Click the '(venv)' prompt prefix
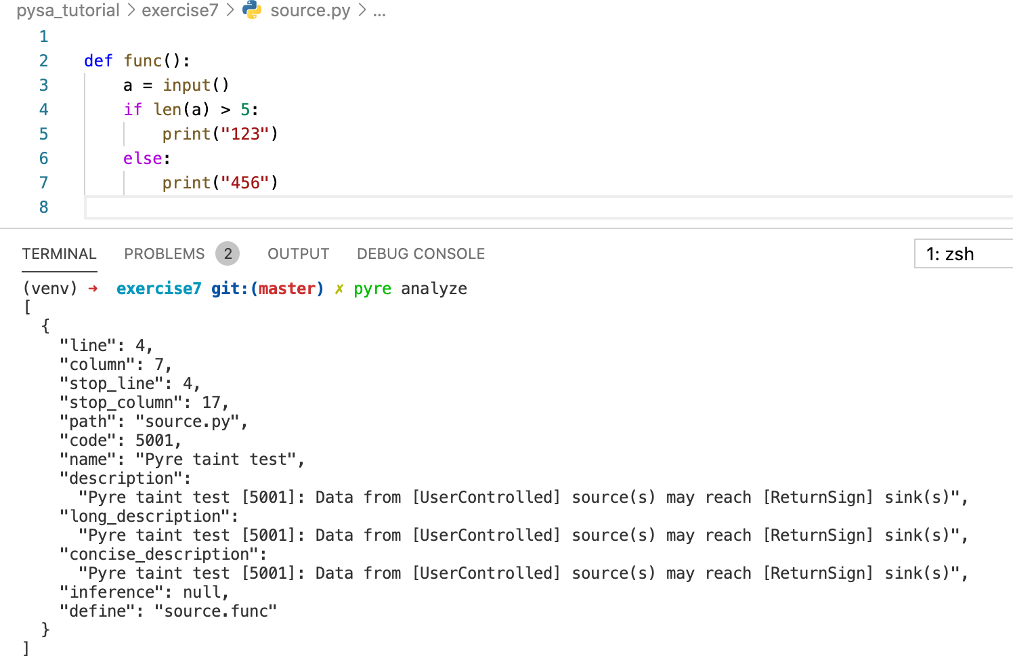Screen dimensions: 1013x656 click(50, 289)
